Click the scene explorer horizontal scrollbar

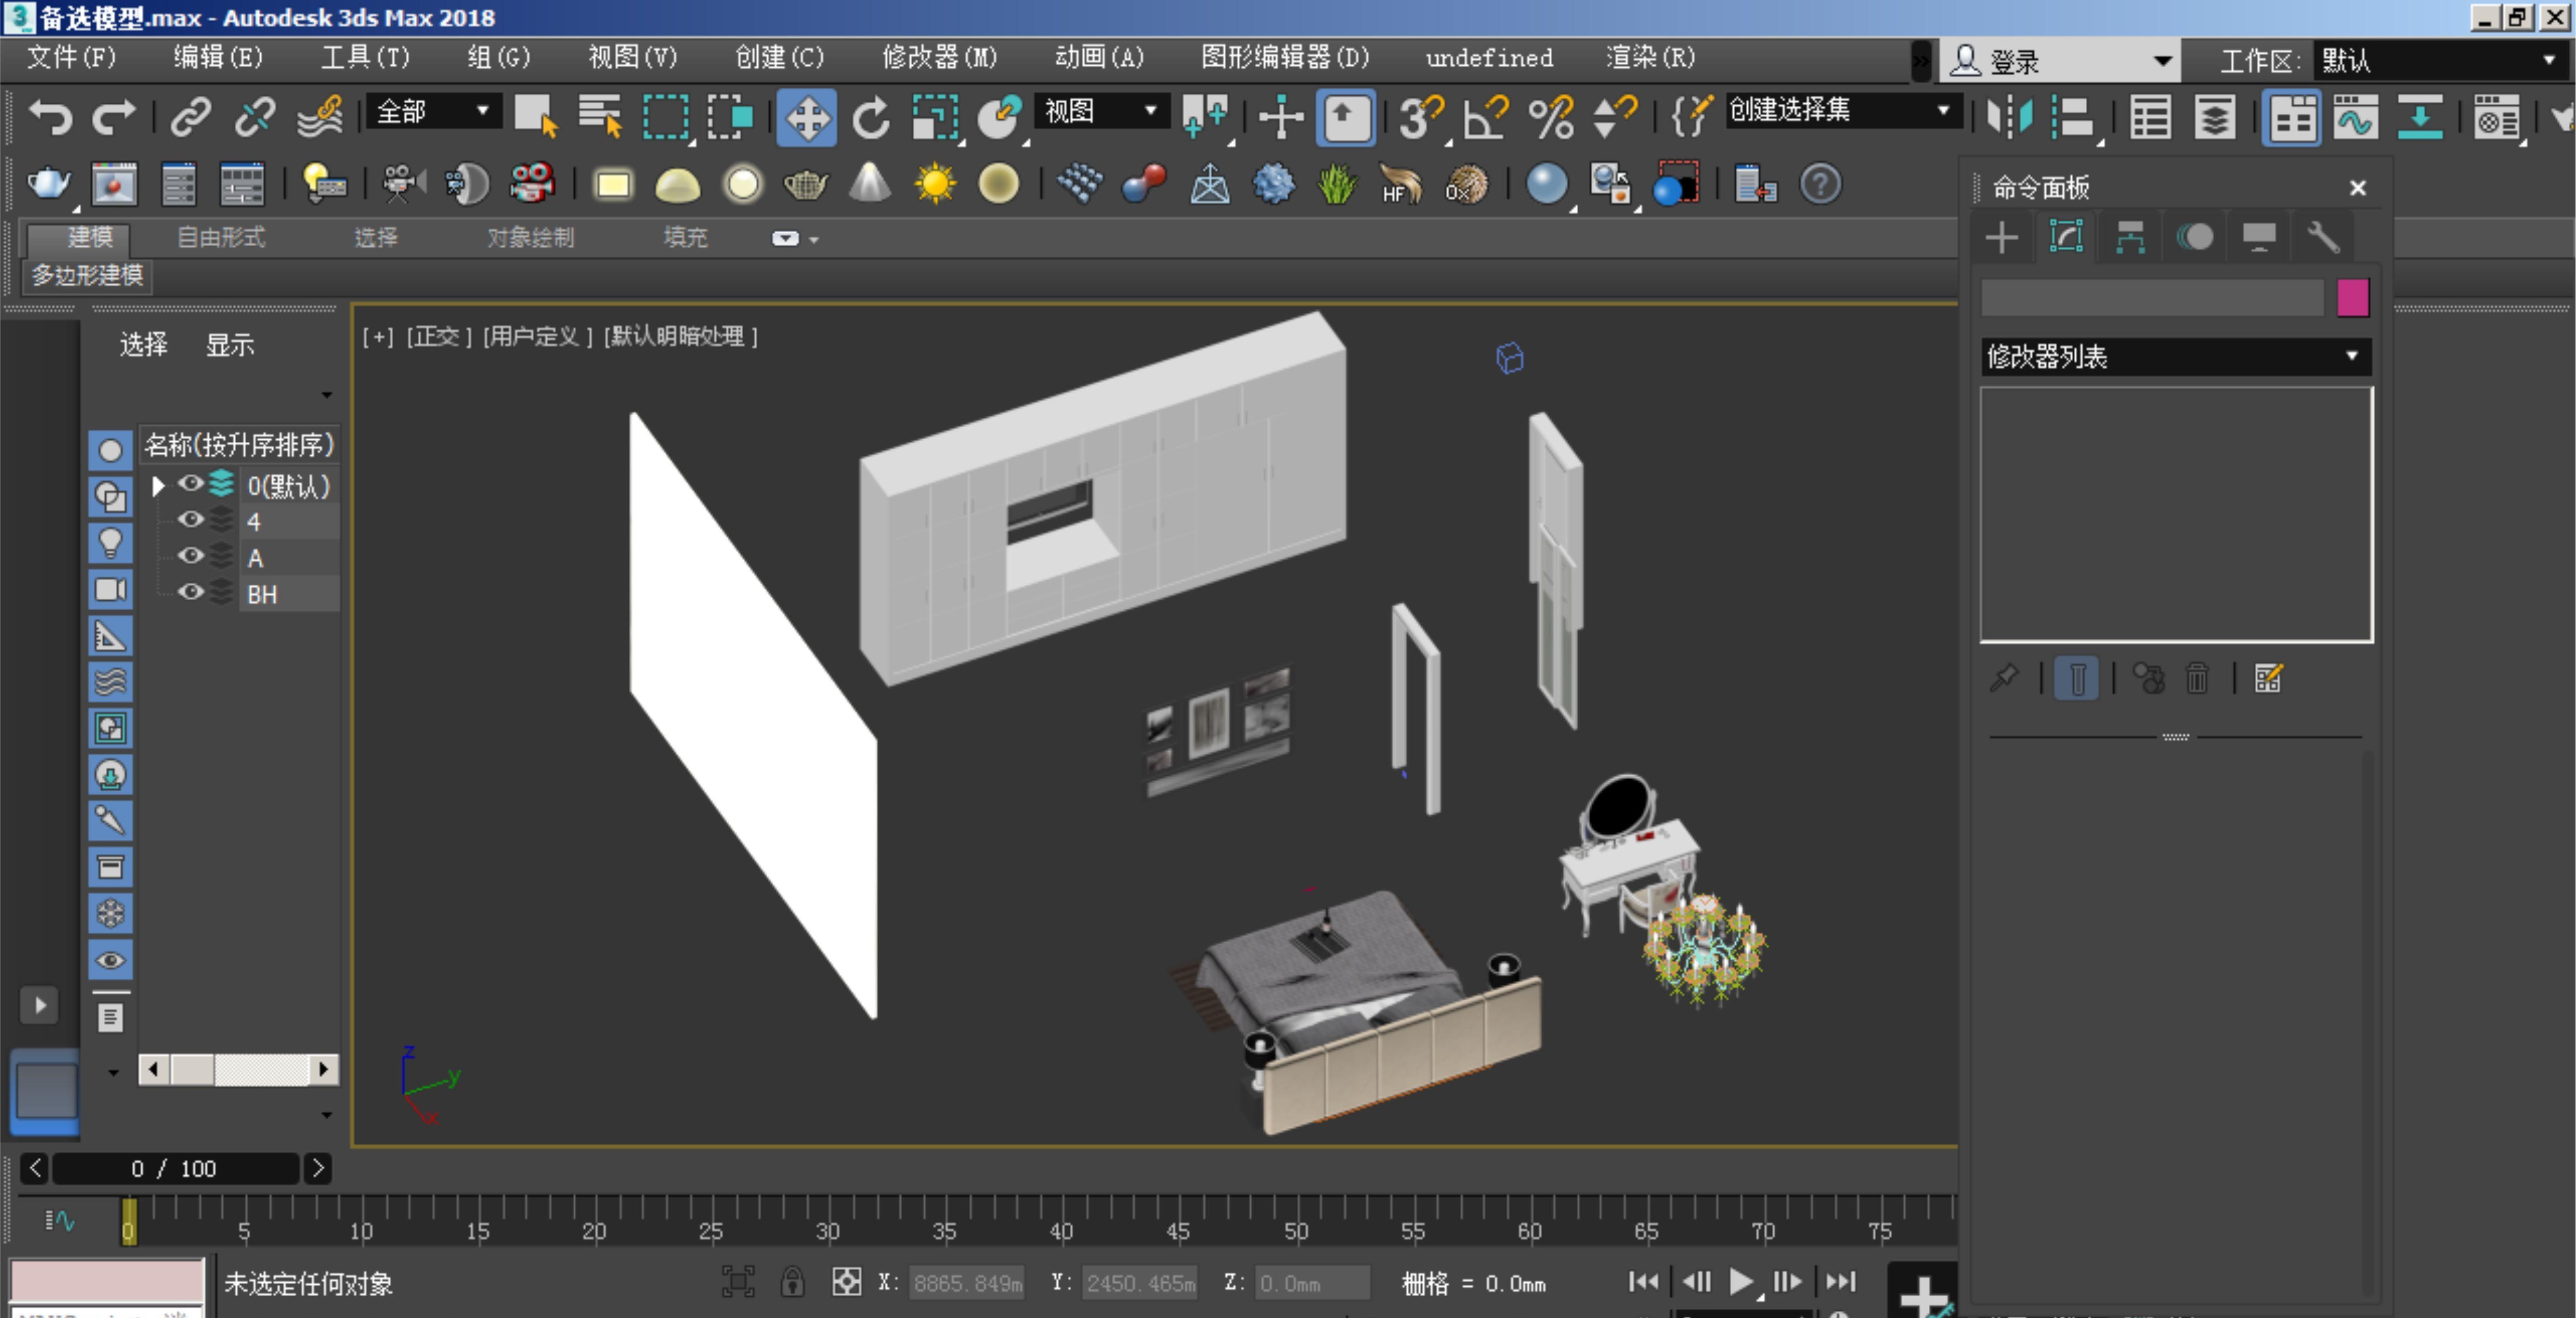[238, 1069]
